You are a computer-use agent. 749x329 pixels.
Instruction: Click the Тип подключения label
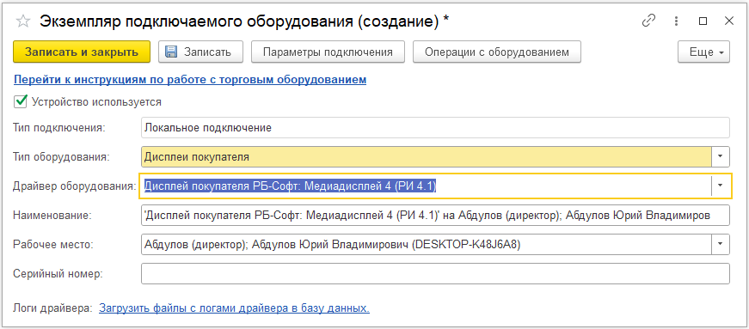pos(59,128)
